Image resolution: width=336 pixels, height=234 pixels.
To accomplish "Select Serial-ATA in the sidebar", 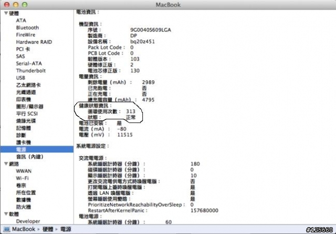I will 29,64.
